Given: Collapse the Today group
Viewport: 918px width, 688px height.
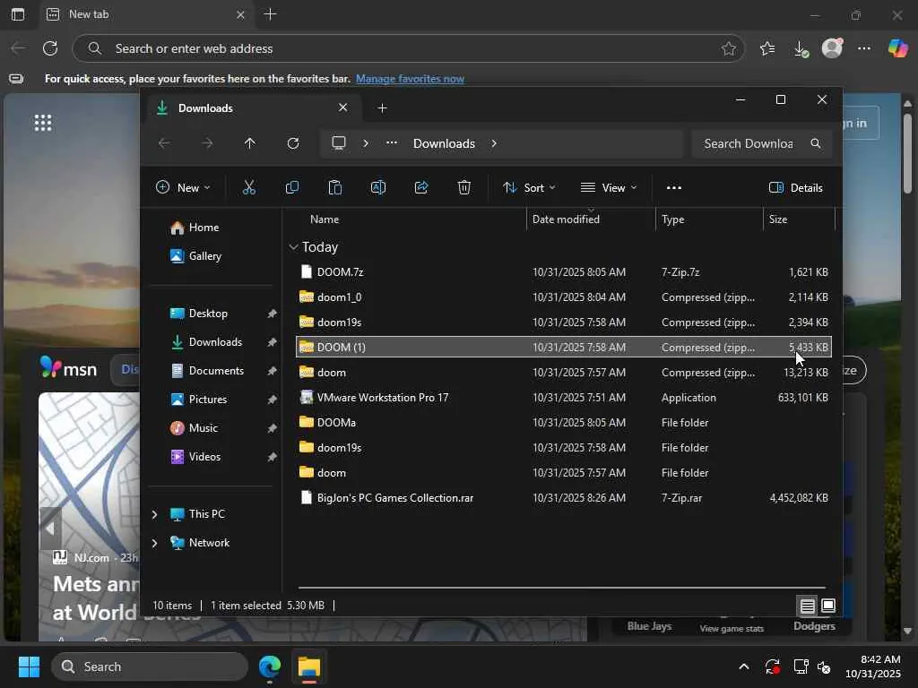Looking at the screenshot, I should (293, 247).
